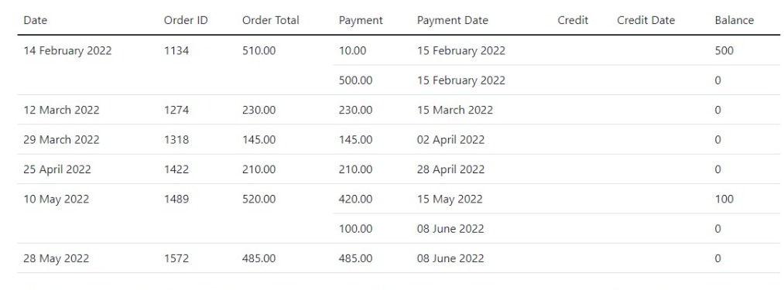The height and width of the screenshot is (290, 784).
Task: Click the 14 February 2022 date cell
Action: 67,50
